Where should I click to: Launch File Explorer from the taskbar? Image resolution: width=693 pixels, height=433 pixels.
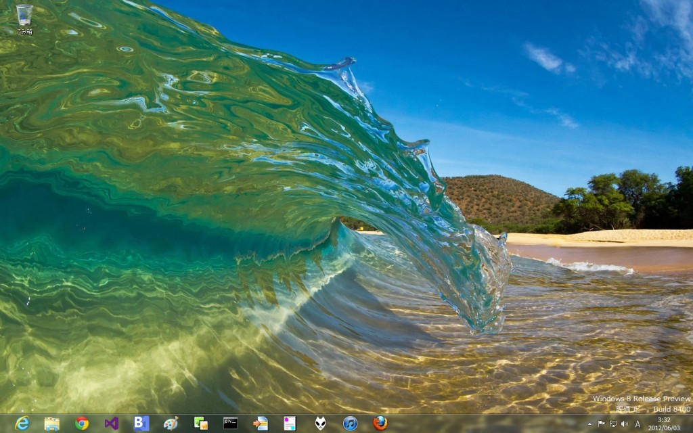(52, 424)
